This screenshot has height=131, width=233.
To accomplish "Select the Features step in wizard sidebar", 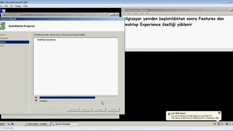I will (3, 35).
